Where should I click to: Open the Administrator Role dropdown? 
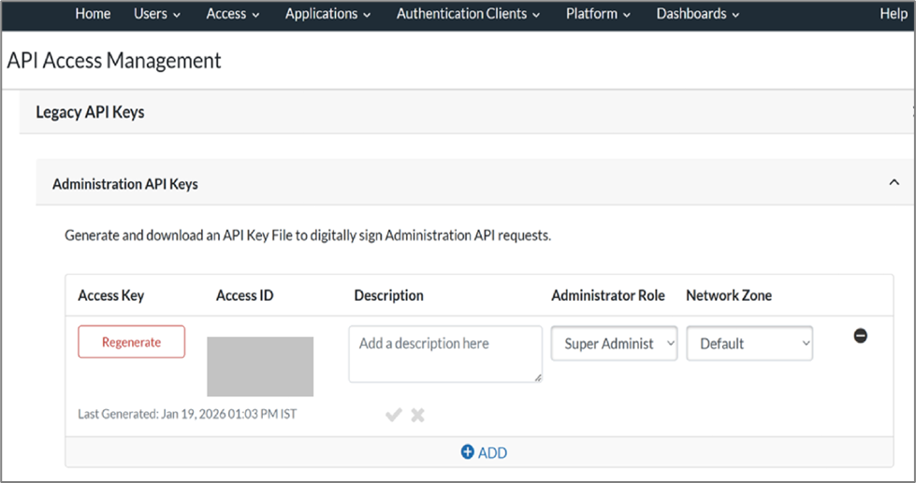614,343
